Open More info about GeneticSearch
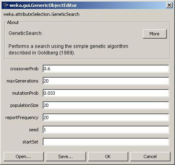The image size is (175, 165). point(155,34)
